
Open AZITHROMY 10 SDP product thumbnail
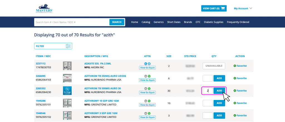point(67,103)
